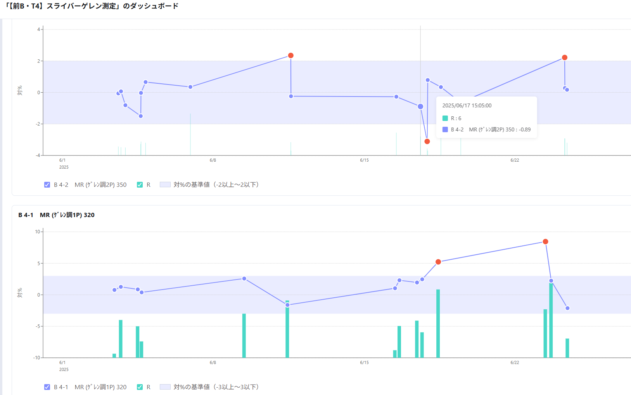Click the 対%の基準値 (-3以上～3以下) legend swatch
631x395 pixels.
(x=165, y=387)
